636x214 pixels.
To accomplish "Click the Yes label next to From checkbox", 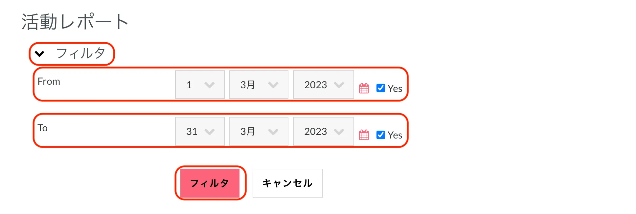I will point(395,88).
